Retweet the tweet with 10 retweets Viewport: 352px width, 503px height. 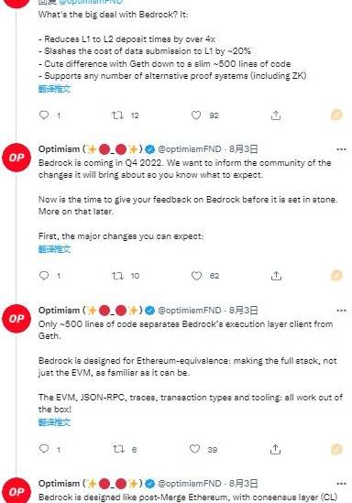[x=117, y=276]
